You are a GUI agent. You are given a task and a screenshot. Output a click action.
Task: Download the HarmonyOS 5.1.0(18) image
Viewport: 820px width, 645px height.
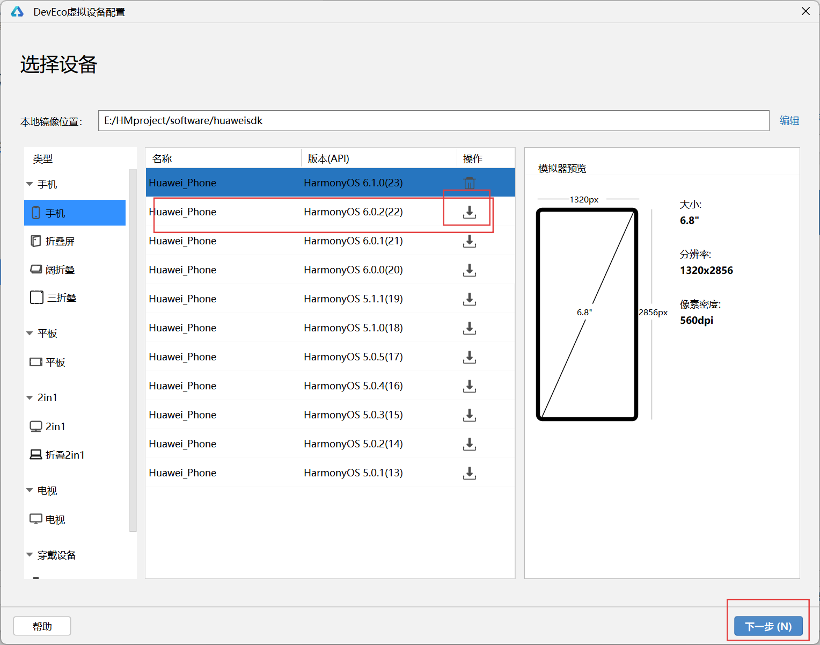pos(470,328)
